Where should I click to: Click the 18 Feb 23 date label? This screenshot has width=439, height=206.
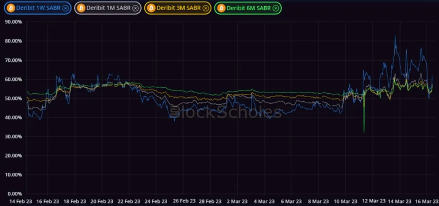tap(75, 201)
